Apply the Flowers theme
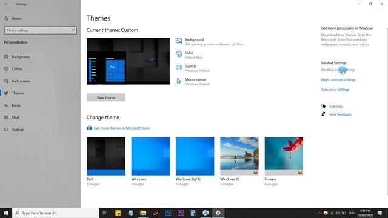Image resolution: width=388 pixels, height=218 pixels. click(x=284, y=156)
